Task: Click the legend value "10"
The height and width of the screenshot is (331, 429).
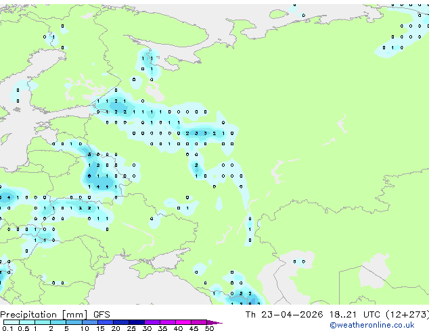Action: click(85, 328)
